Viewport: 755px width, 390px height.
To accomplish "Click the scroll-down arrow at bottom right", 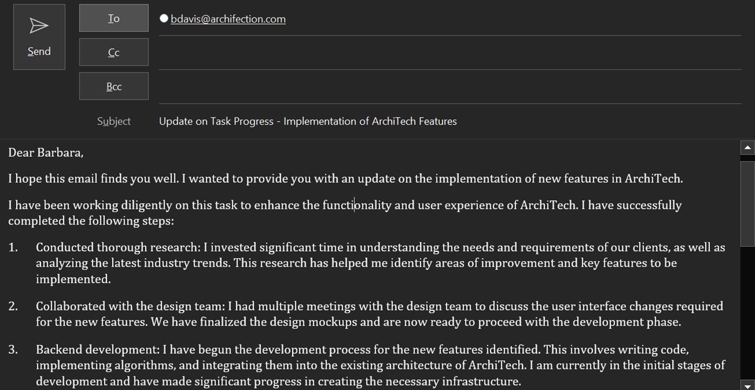I will (748, 386).
